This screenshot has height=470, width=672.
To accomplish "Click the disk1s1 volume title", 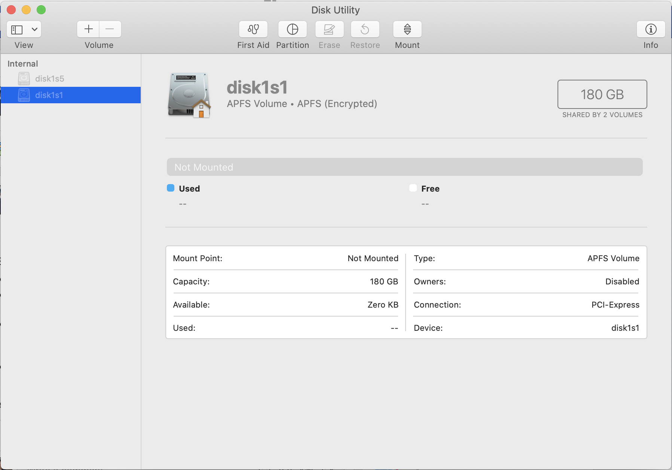I will point(257,88).
